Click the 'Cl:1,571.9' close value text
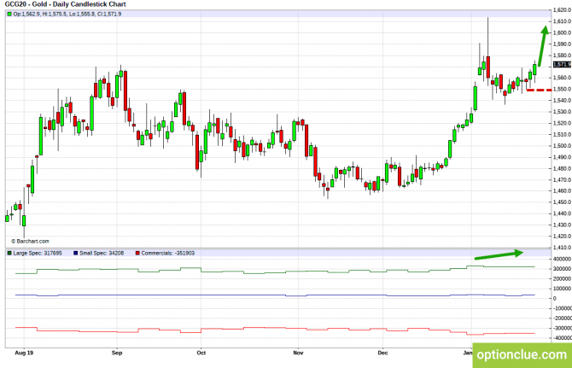572x368 pixels. pos(109,14)
